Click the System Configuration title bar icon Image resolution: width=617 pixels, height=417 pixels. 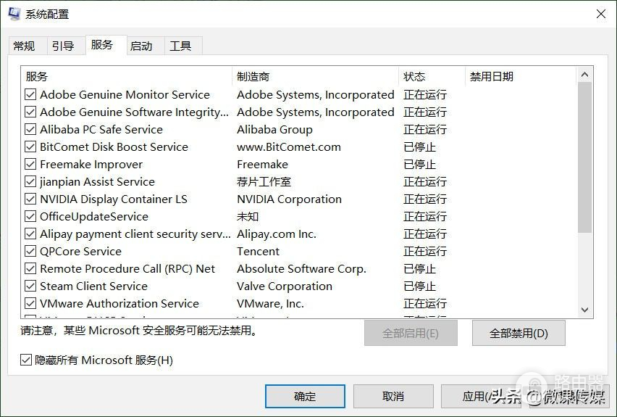pyautogui.click(x=14, y=14)
